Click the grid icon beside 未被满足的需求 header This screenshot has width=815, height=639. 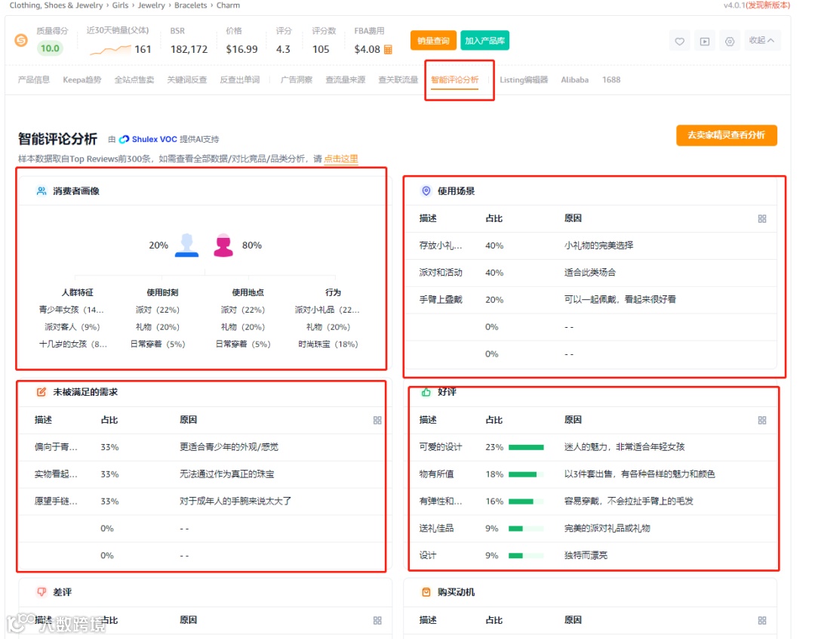[377, 421]
